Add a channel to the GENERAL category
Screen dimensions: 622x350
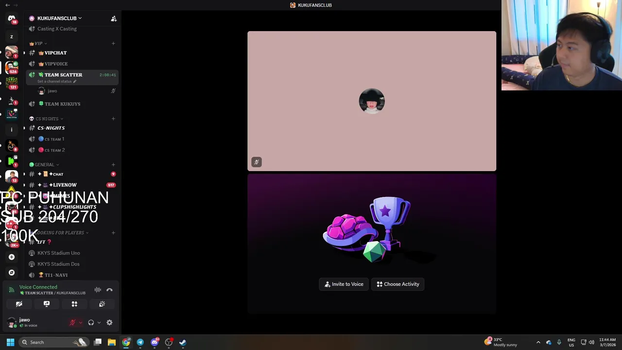113,165
